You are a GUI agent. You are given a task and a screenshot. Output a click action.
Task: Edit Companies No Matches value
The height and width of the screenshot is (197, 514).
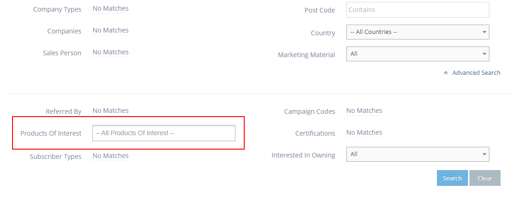111,30
